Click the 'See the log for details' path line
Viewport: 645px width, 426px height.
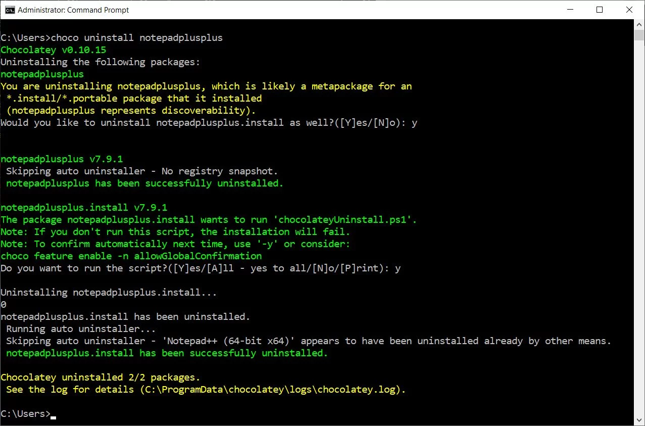click(x=206, y=390)
